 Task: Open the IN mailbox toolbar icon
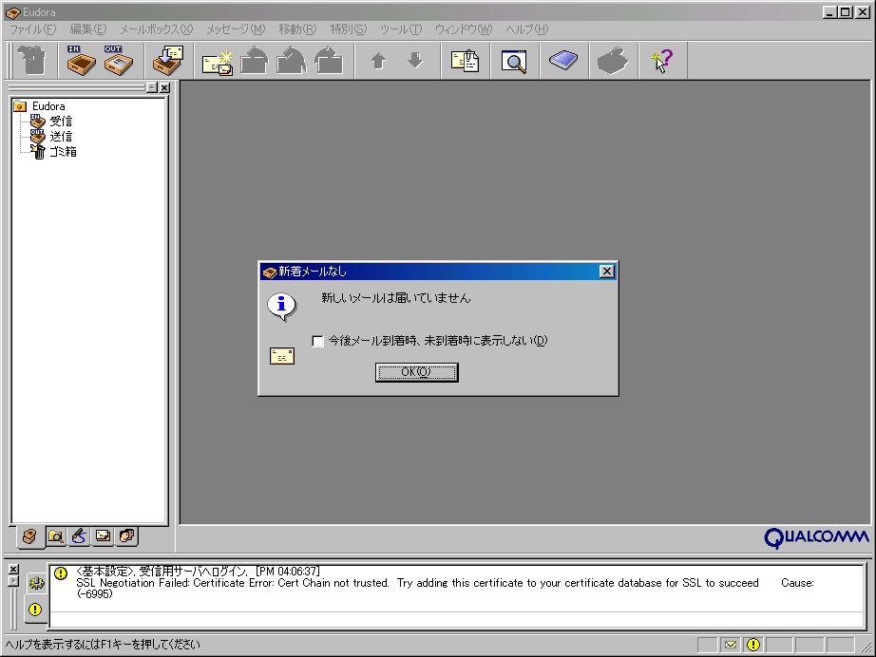pos(81,60)
